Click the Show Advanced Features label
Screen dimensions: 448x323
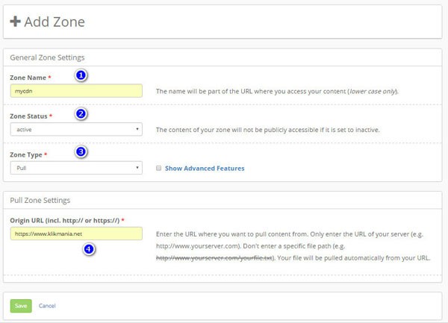coord(204,168)
